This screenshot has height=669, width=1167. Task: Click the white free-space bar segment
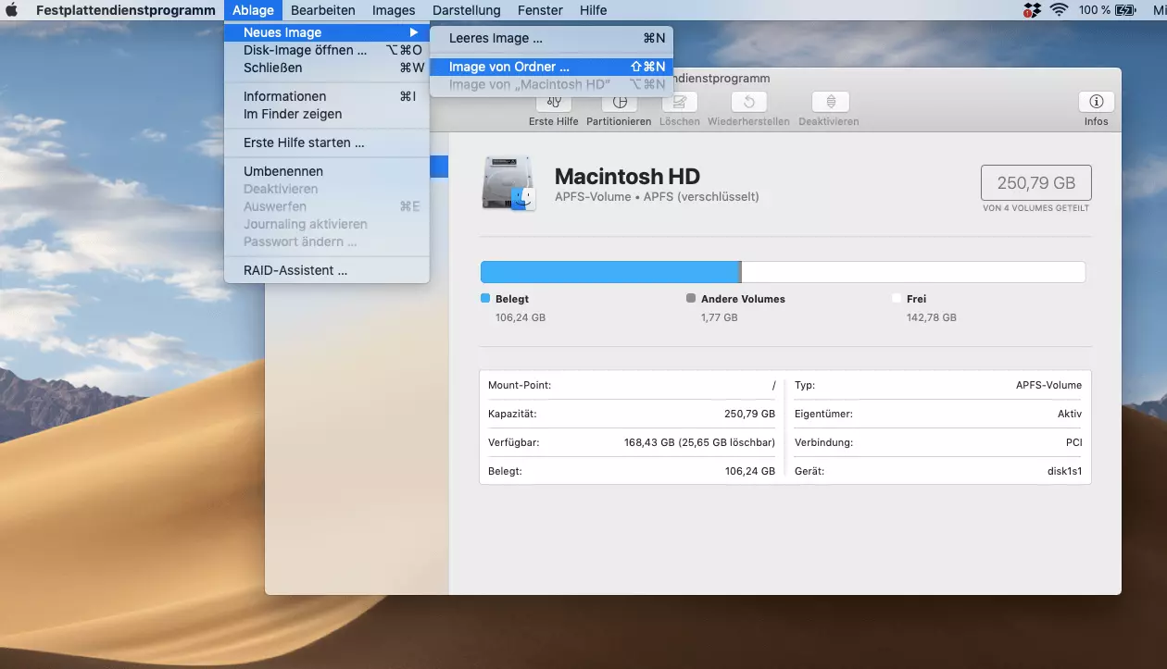coord(913,272)
